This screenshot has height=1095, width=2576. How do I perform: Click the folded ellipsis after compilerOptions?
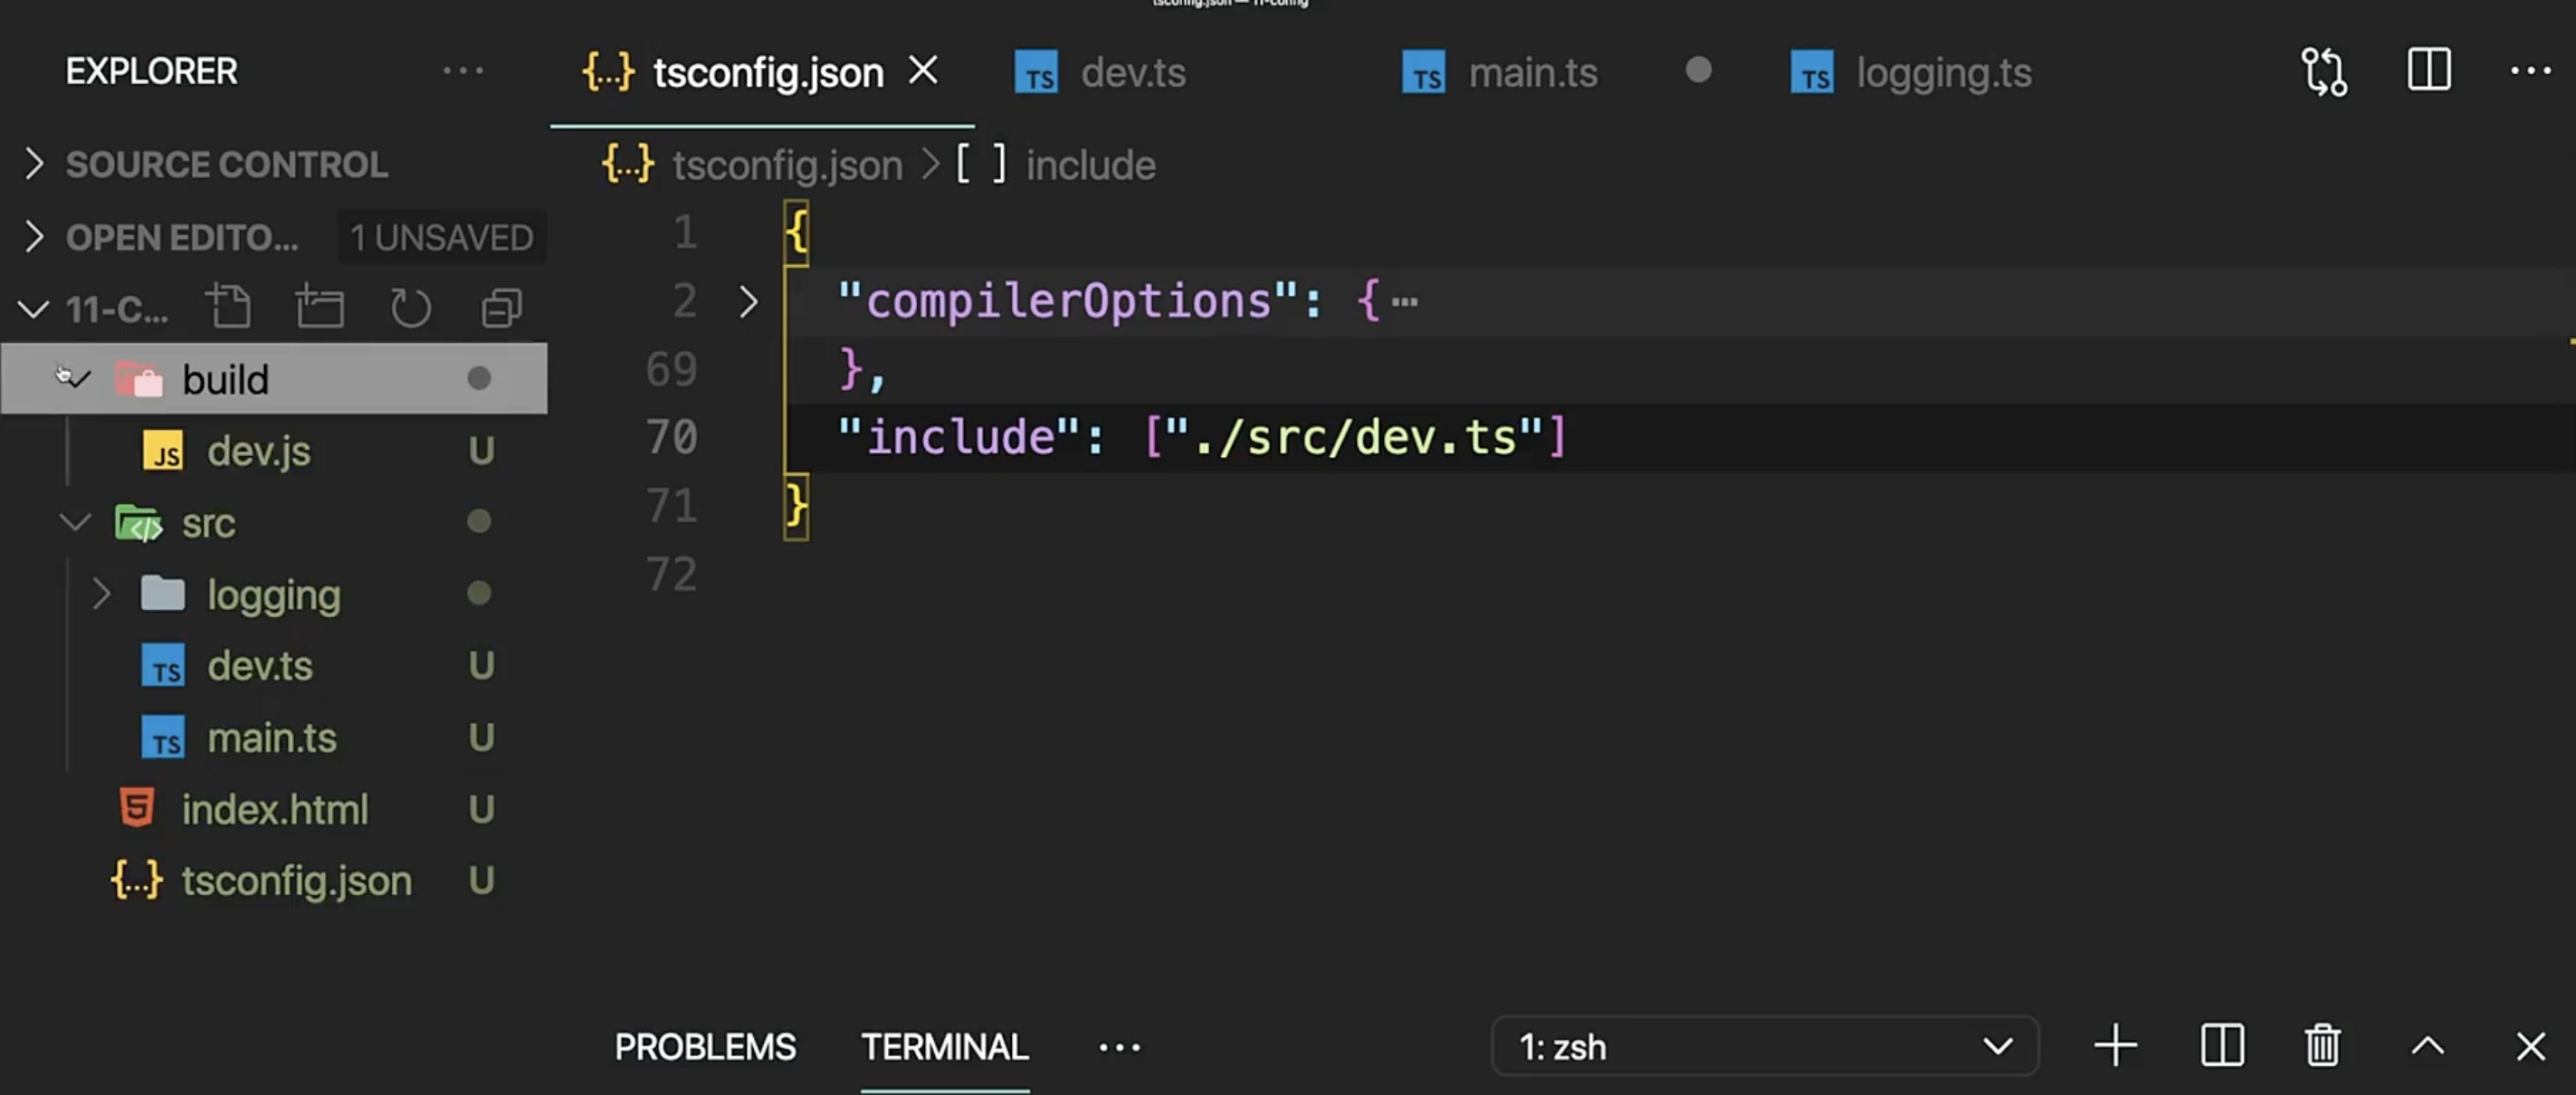coord(1405,302)
